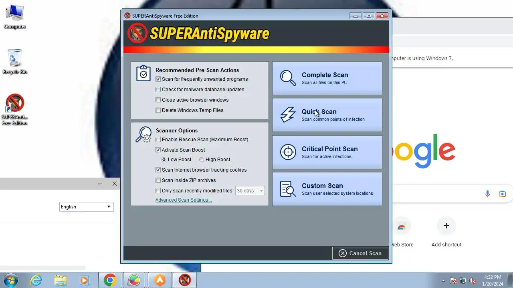Image resolution: width=513 pixels, height=288 pixels.
Task: Start the Custom Scan
Action: (327, 189)
